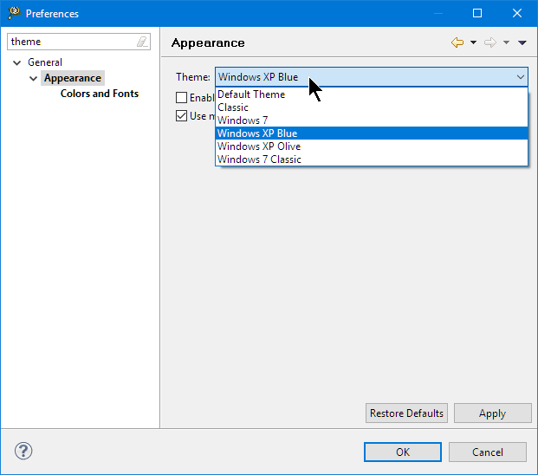
Task: Choose Default Theme from the list
Action: pos(372,94)
